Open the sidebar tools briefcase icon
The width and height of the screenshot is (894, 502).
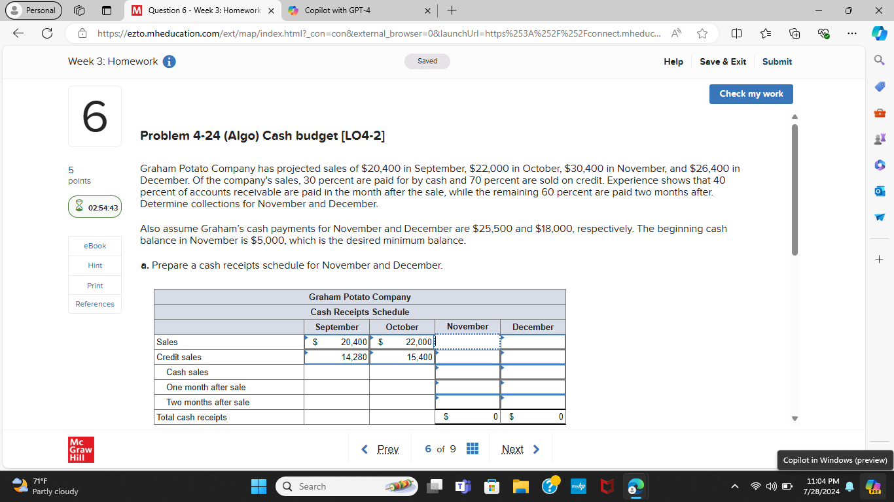[x=878, y=113]
